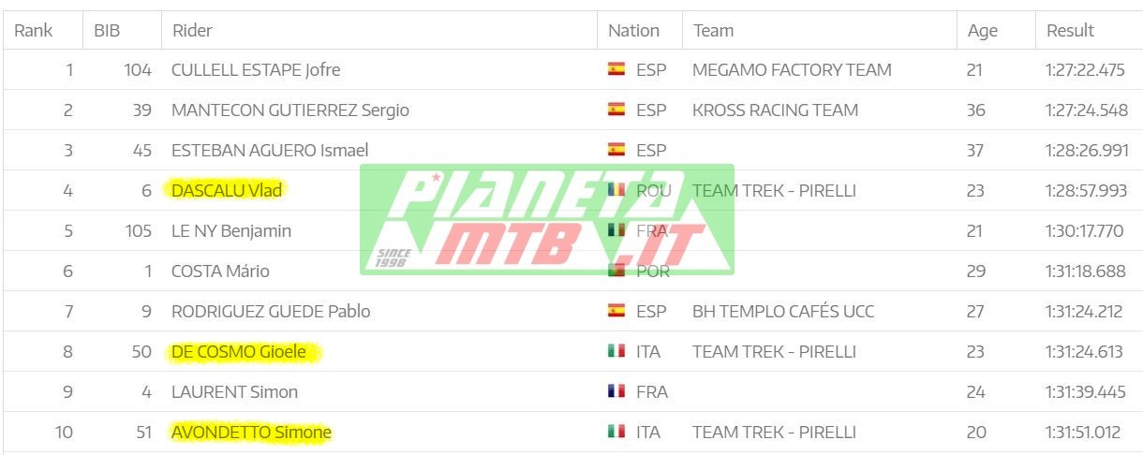The width and height of the screenshot is (1143, 455).
Task: Click the Age column header
Action: 982,30
